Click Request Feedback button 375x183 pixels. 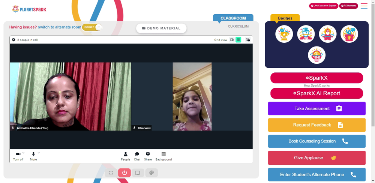pos(316,125)
